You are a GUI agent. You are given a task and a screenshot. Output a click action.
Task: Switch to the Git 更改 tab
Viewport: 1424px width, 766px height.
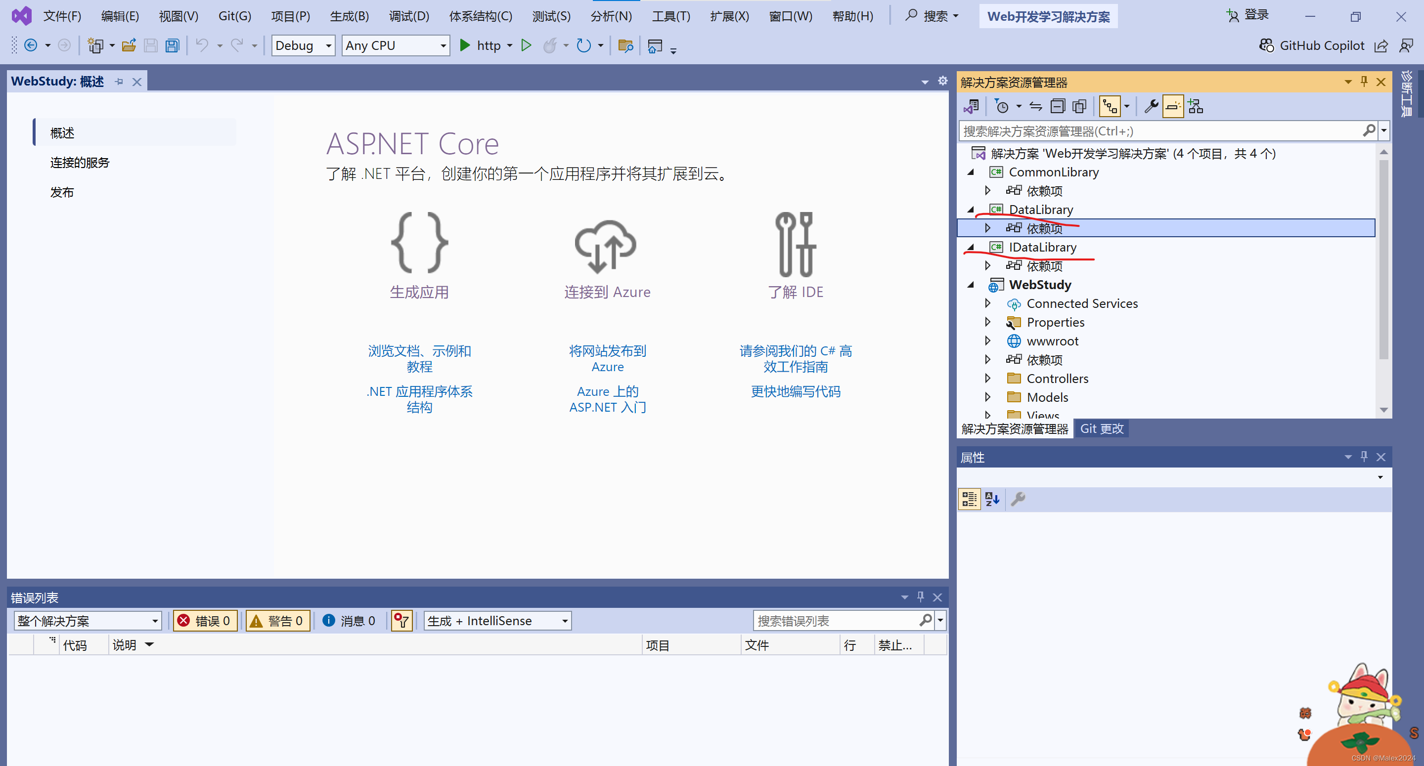point(1101,429)
